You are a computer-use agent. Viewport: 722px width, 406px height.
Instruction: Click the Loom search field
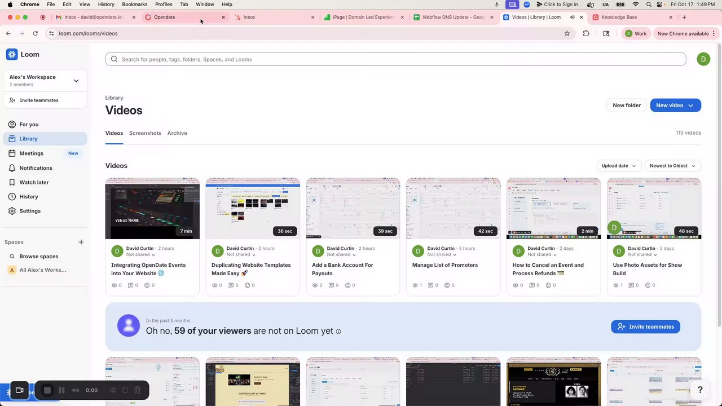395,59
